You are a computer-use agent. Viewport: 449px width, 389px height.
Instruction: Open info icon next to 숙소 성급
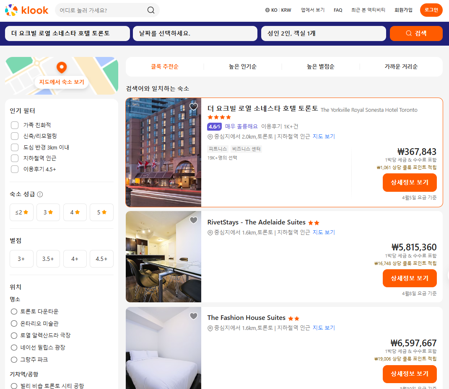pos(40,194)
